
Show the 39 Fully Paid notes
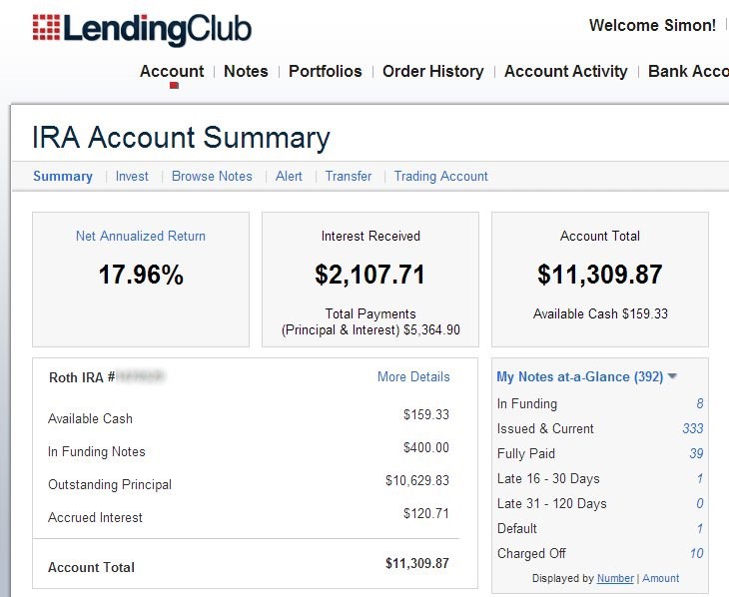[696, 453]
